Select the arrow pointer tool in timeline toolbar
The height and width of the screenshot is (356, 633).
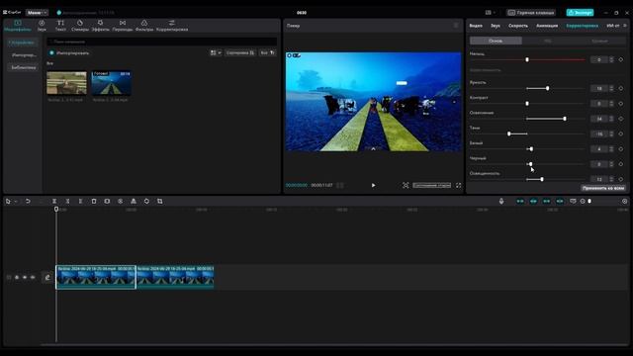pyautogui.click(x=8, y=201)
